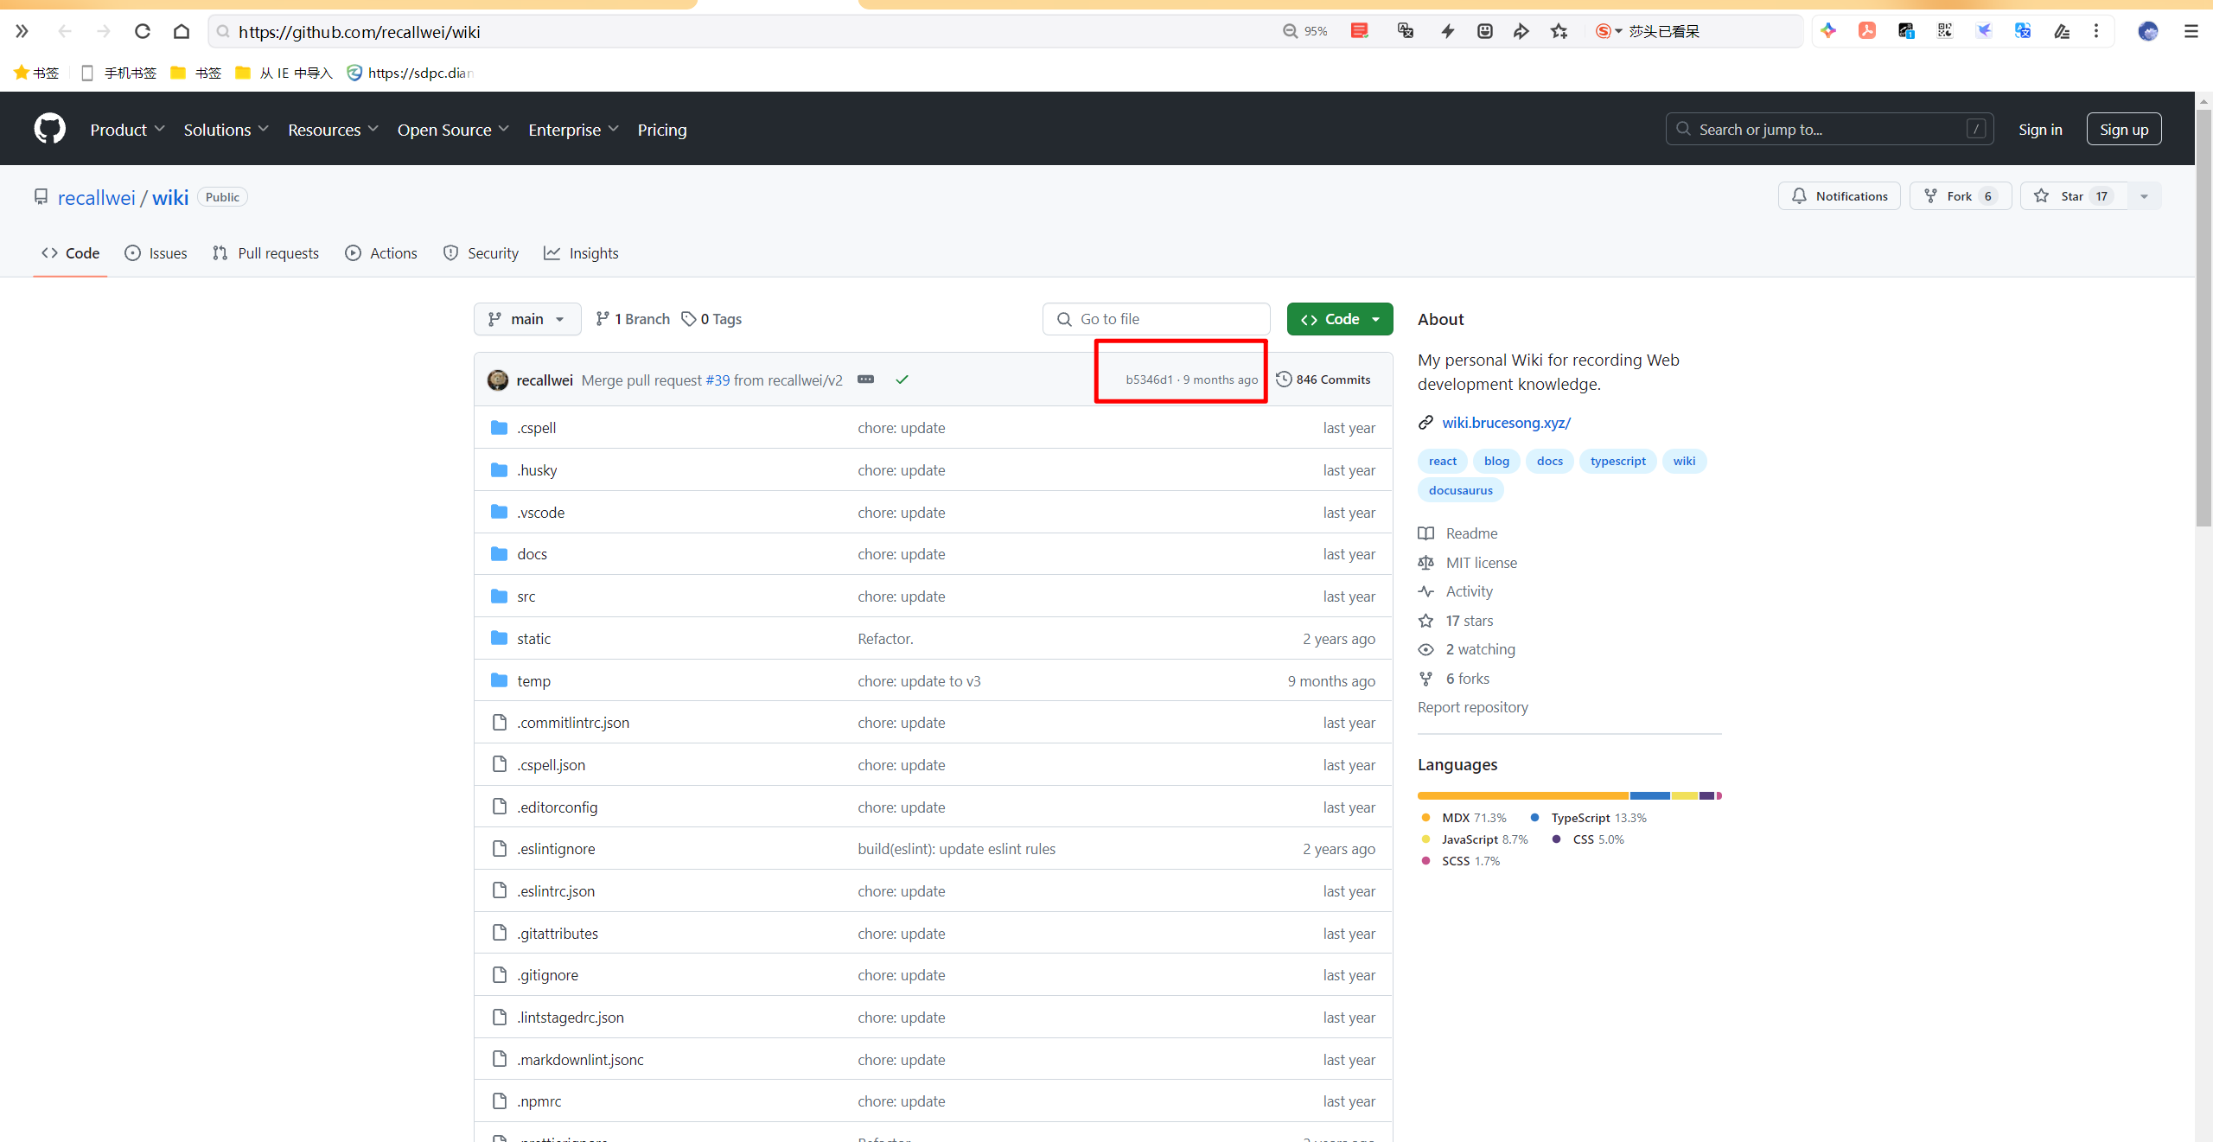The height and width of the screenshot is (1142, 2213).
Task: Open browser hamburger menu icon
Action: [x=2191, y=31]
